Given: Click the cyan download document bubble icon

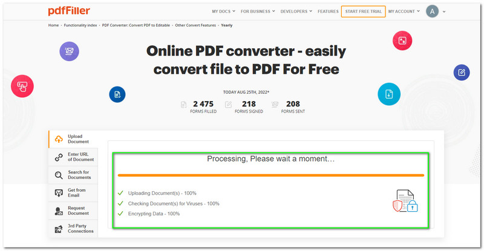Looking at the screenshot, I should [x=389, y=94].
